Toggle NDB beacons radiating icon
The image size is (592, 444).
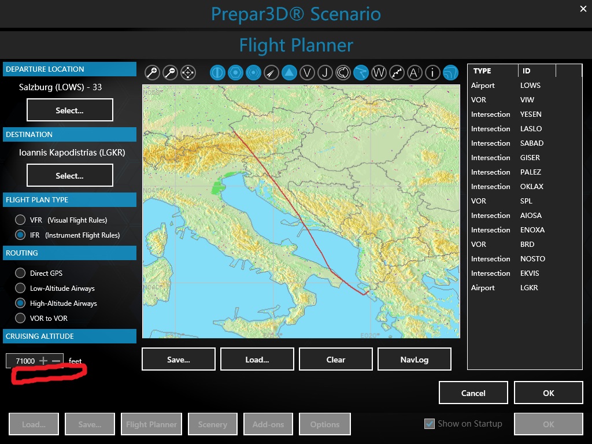tap(253, 72)
